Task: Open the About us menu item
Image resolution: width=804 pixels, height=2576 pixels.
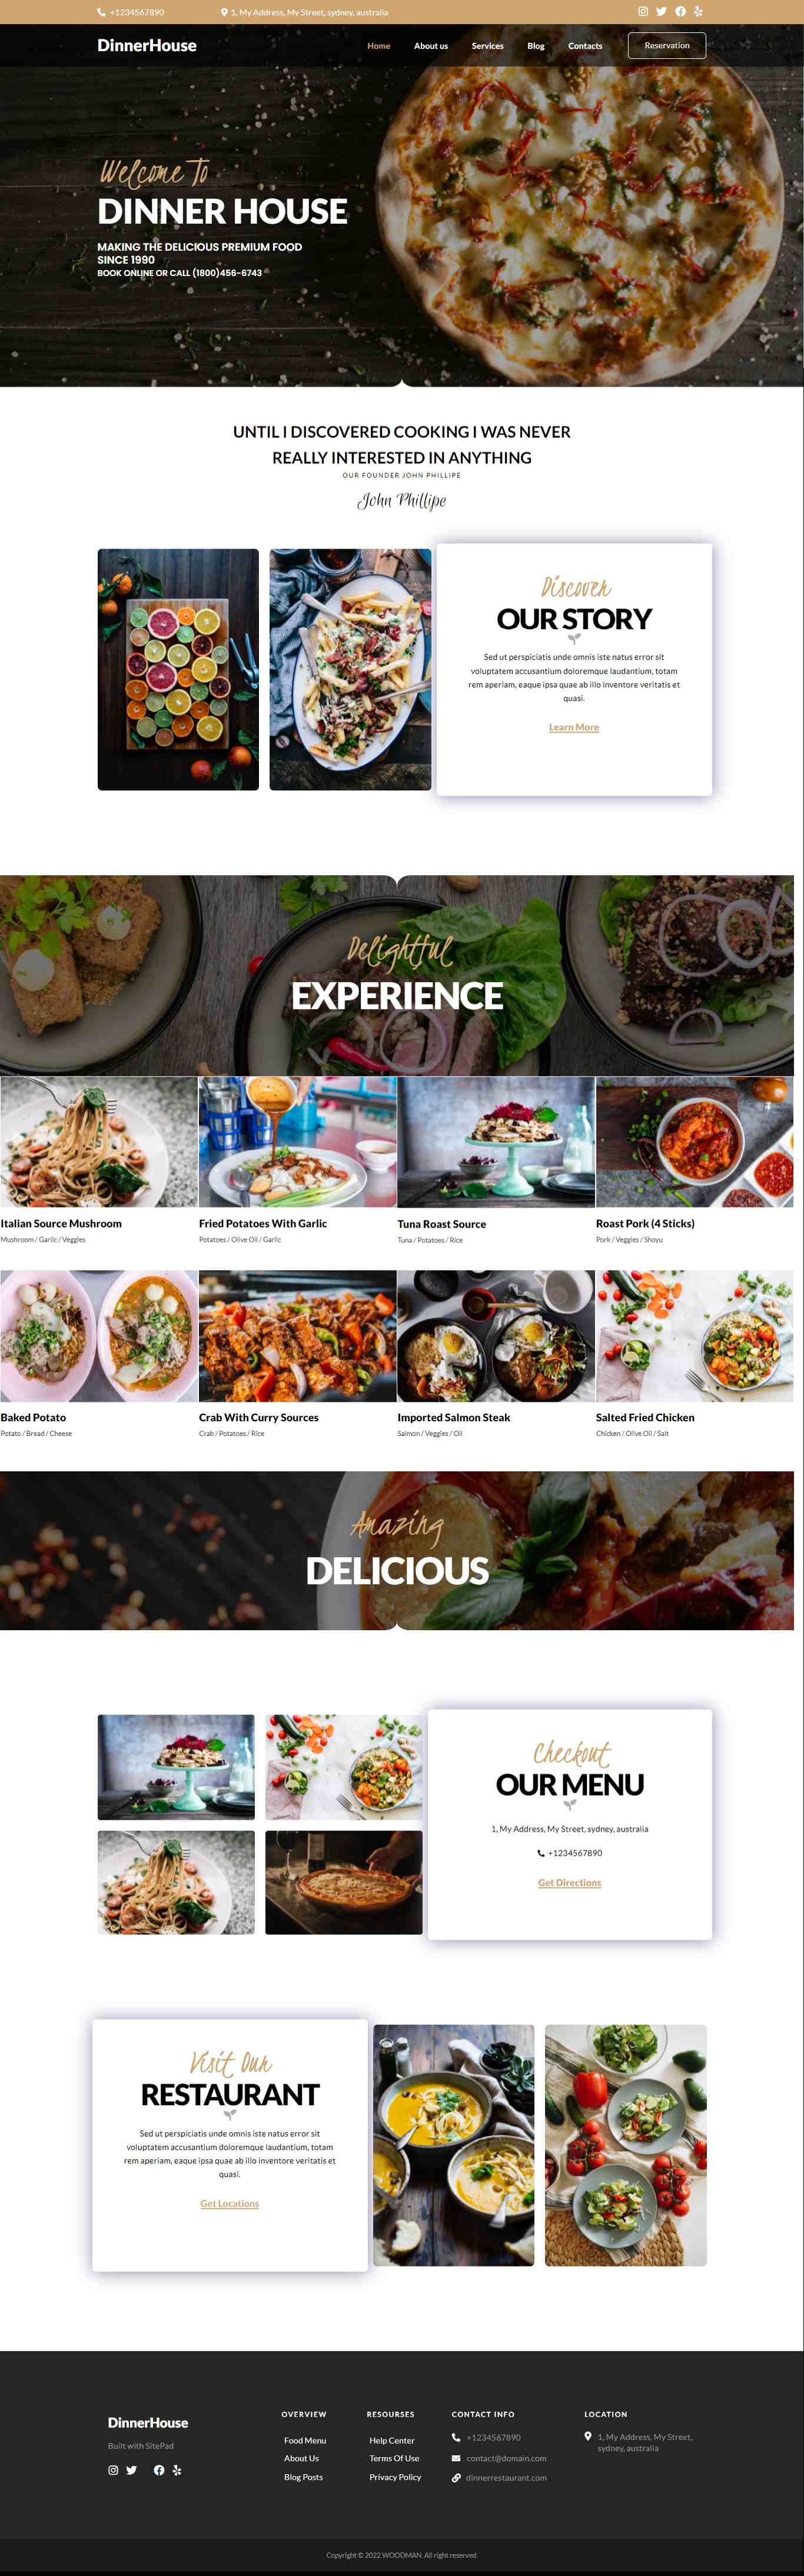Action: [431, 46]
